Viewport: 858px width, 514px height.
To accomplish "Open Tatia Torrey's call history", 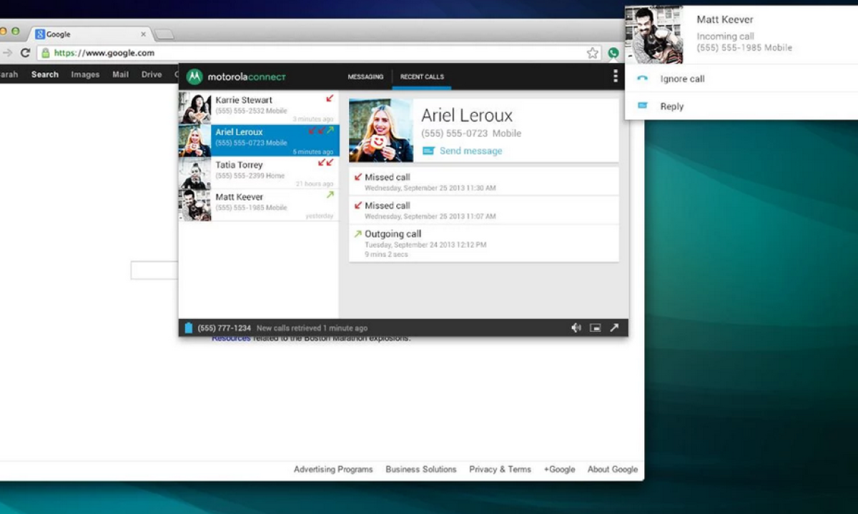I will (257, 172).
